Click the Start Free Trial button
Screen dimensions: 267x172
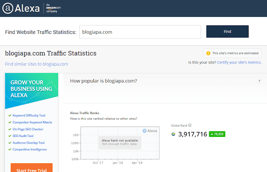click(x=32, y=168)
